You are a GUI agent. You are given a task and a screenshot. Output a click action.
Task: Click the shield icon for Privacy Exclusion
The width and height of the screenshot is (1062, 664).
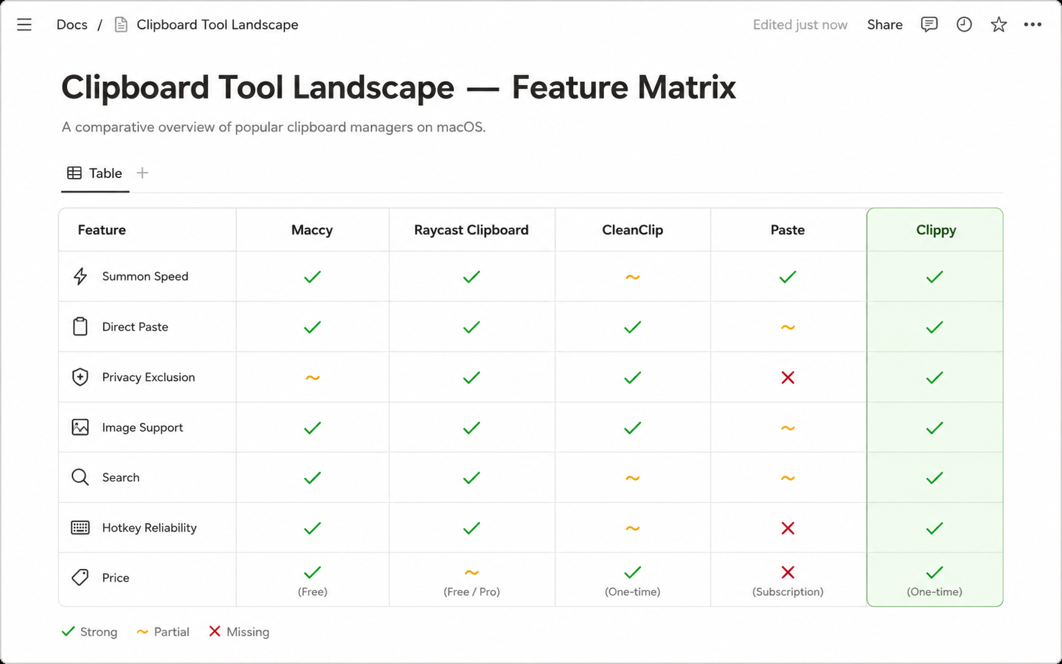80,377
